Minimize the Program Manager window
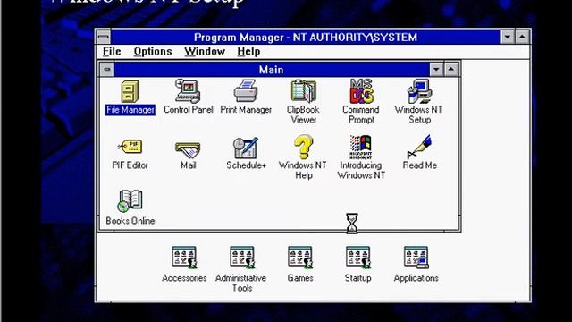The image size is (572, 322). tap(508, 37)
